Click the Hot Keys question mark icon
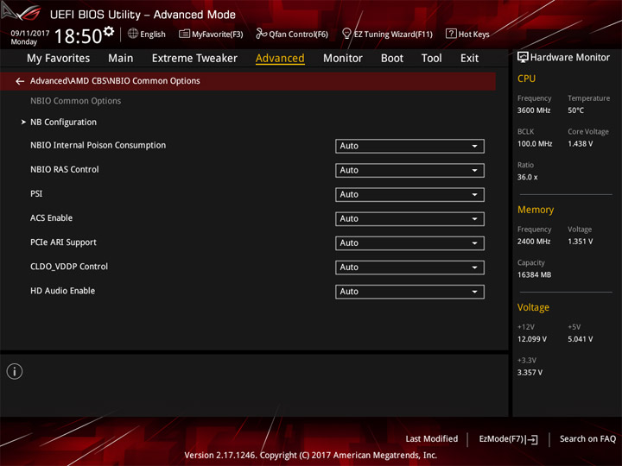The image size is (622, 466). (x=451, y=34)
